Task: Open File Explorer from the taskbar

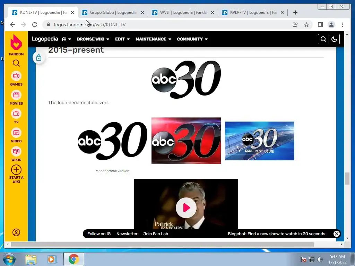Action: (31, 259)
